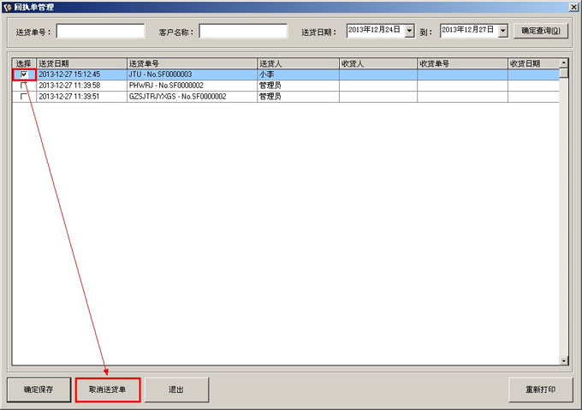
Task: Click the 送货人 column header
Action: (297, 63)
